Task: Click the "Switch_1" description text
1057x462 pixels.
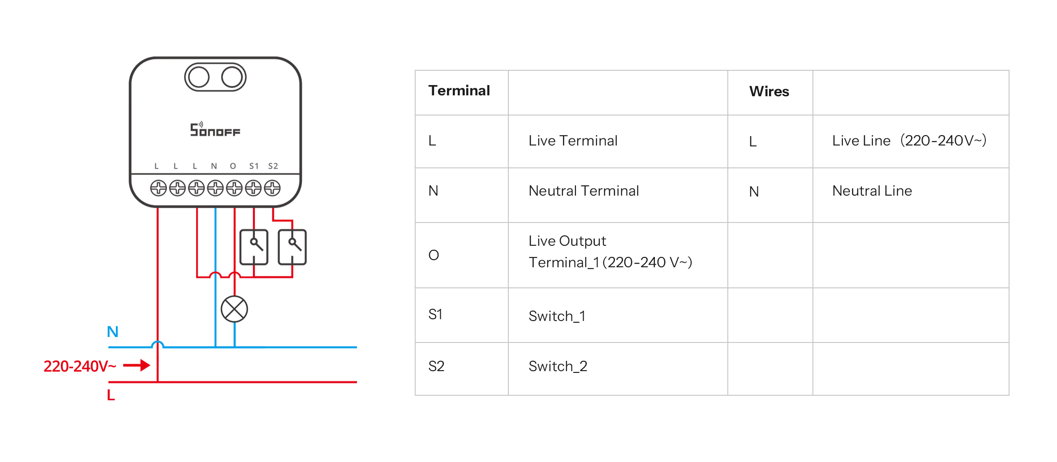Action: click(557, 317)
